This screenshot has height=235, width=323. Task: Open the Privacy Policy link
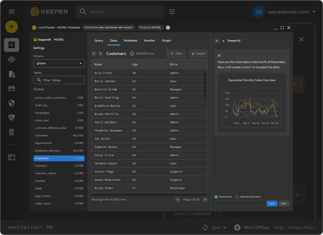pyautogui.click(x=302, y=227)
